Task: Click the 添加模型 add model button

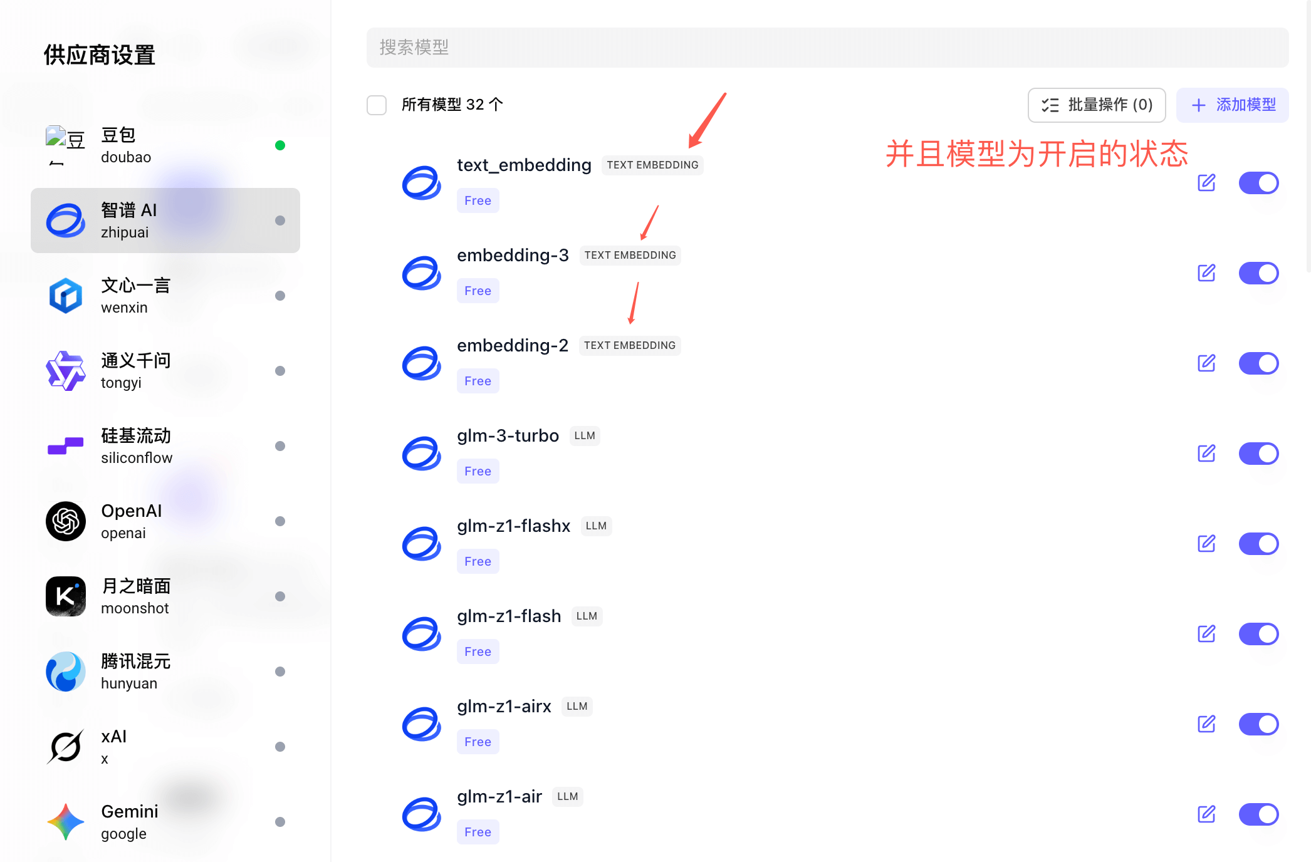Action: click(1232, 105)
